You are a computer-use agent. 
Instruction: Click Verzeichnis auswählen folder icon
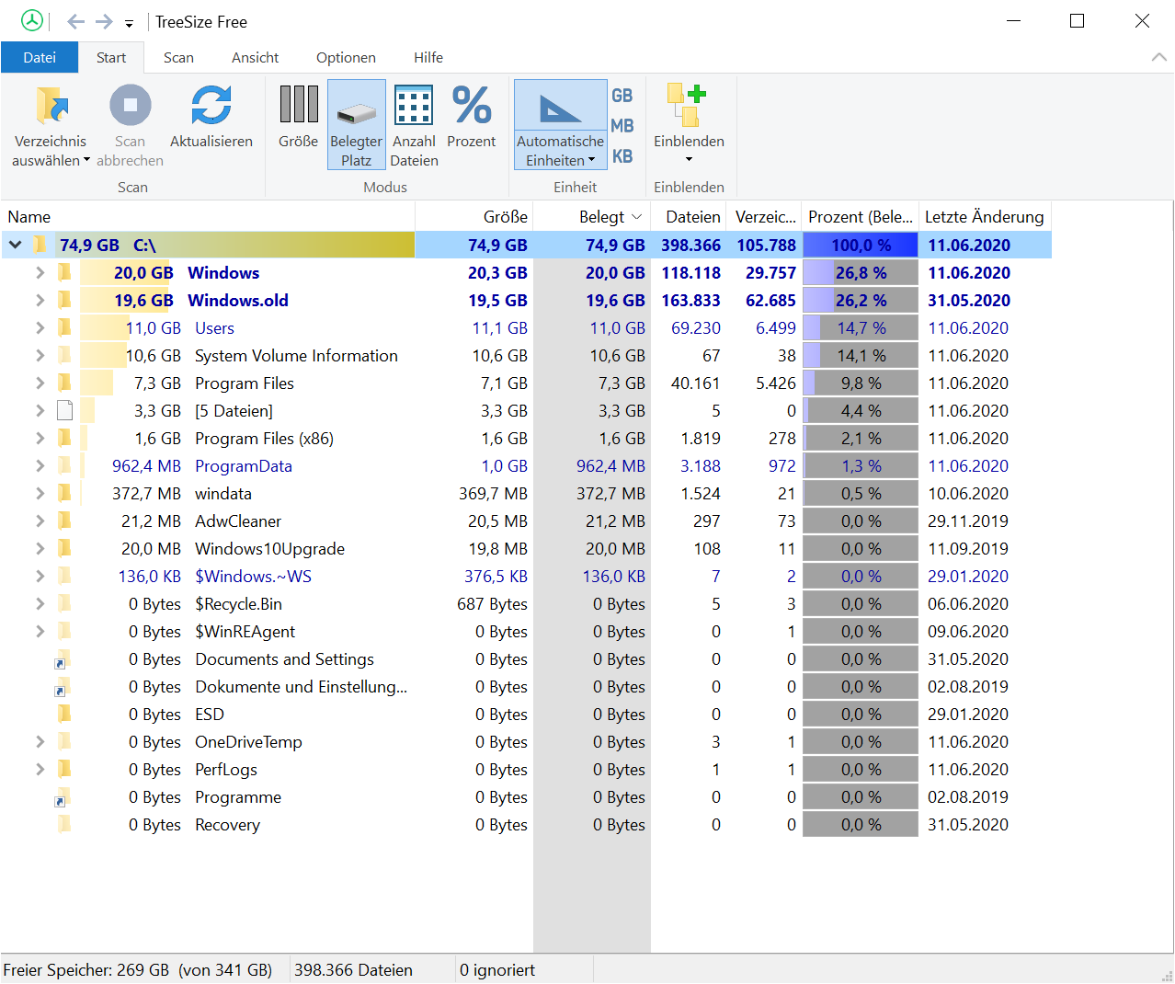coord(51,105)
